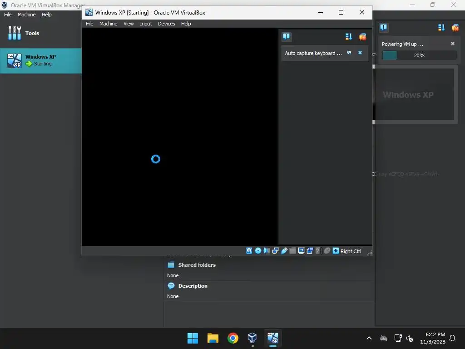Viewport: 465px width, 349px height.
Task: Cancel the Powering VM up notification
Action: [x=453, y=44]
